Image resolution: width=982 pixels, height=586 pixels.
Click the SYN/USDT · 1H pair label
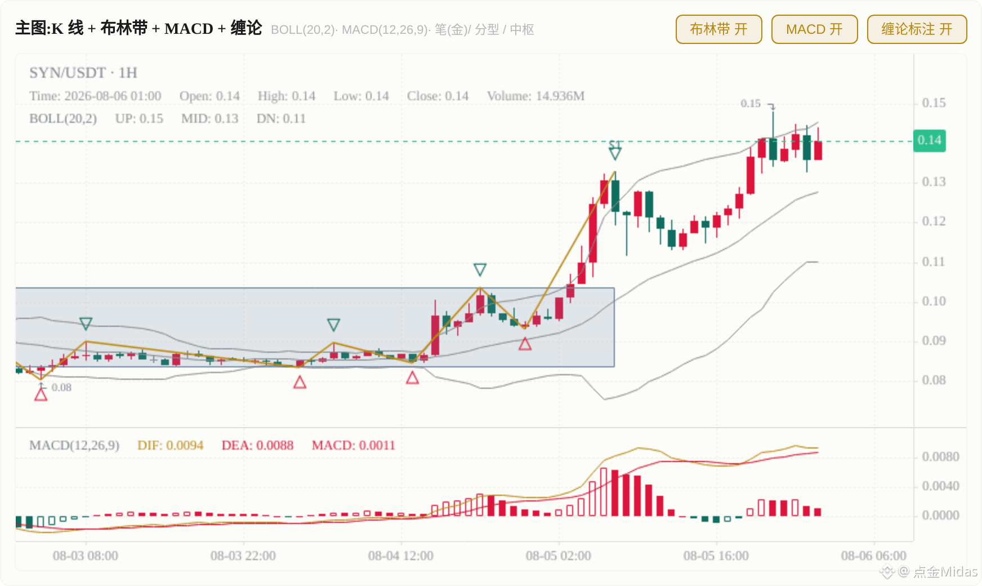click(x=83, y=73)
